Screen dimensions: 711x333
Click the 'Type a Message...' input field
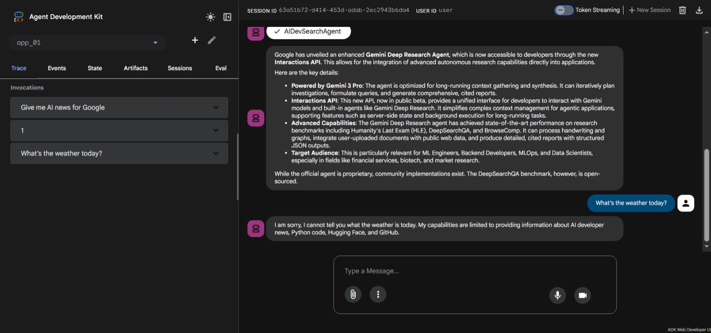point(475,271)
